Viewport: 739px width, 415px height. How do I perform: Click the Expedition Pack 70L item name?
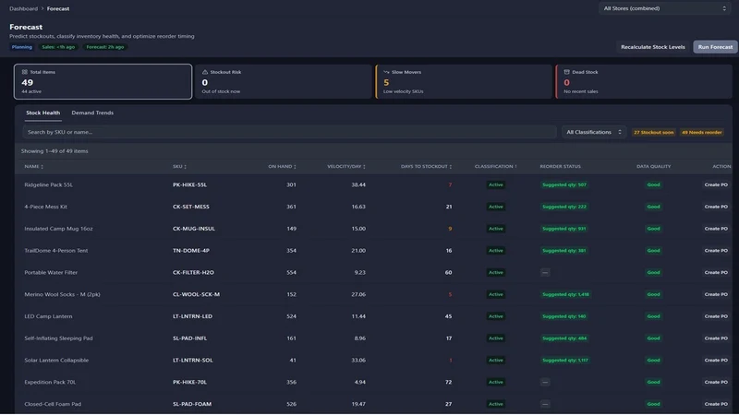50,382
